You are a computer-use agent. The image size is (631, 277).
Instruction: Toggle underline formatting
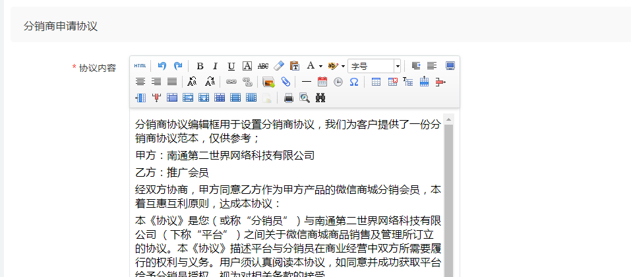coord(231,66)
